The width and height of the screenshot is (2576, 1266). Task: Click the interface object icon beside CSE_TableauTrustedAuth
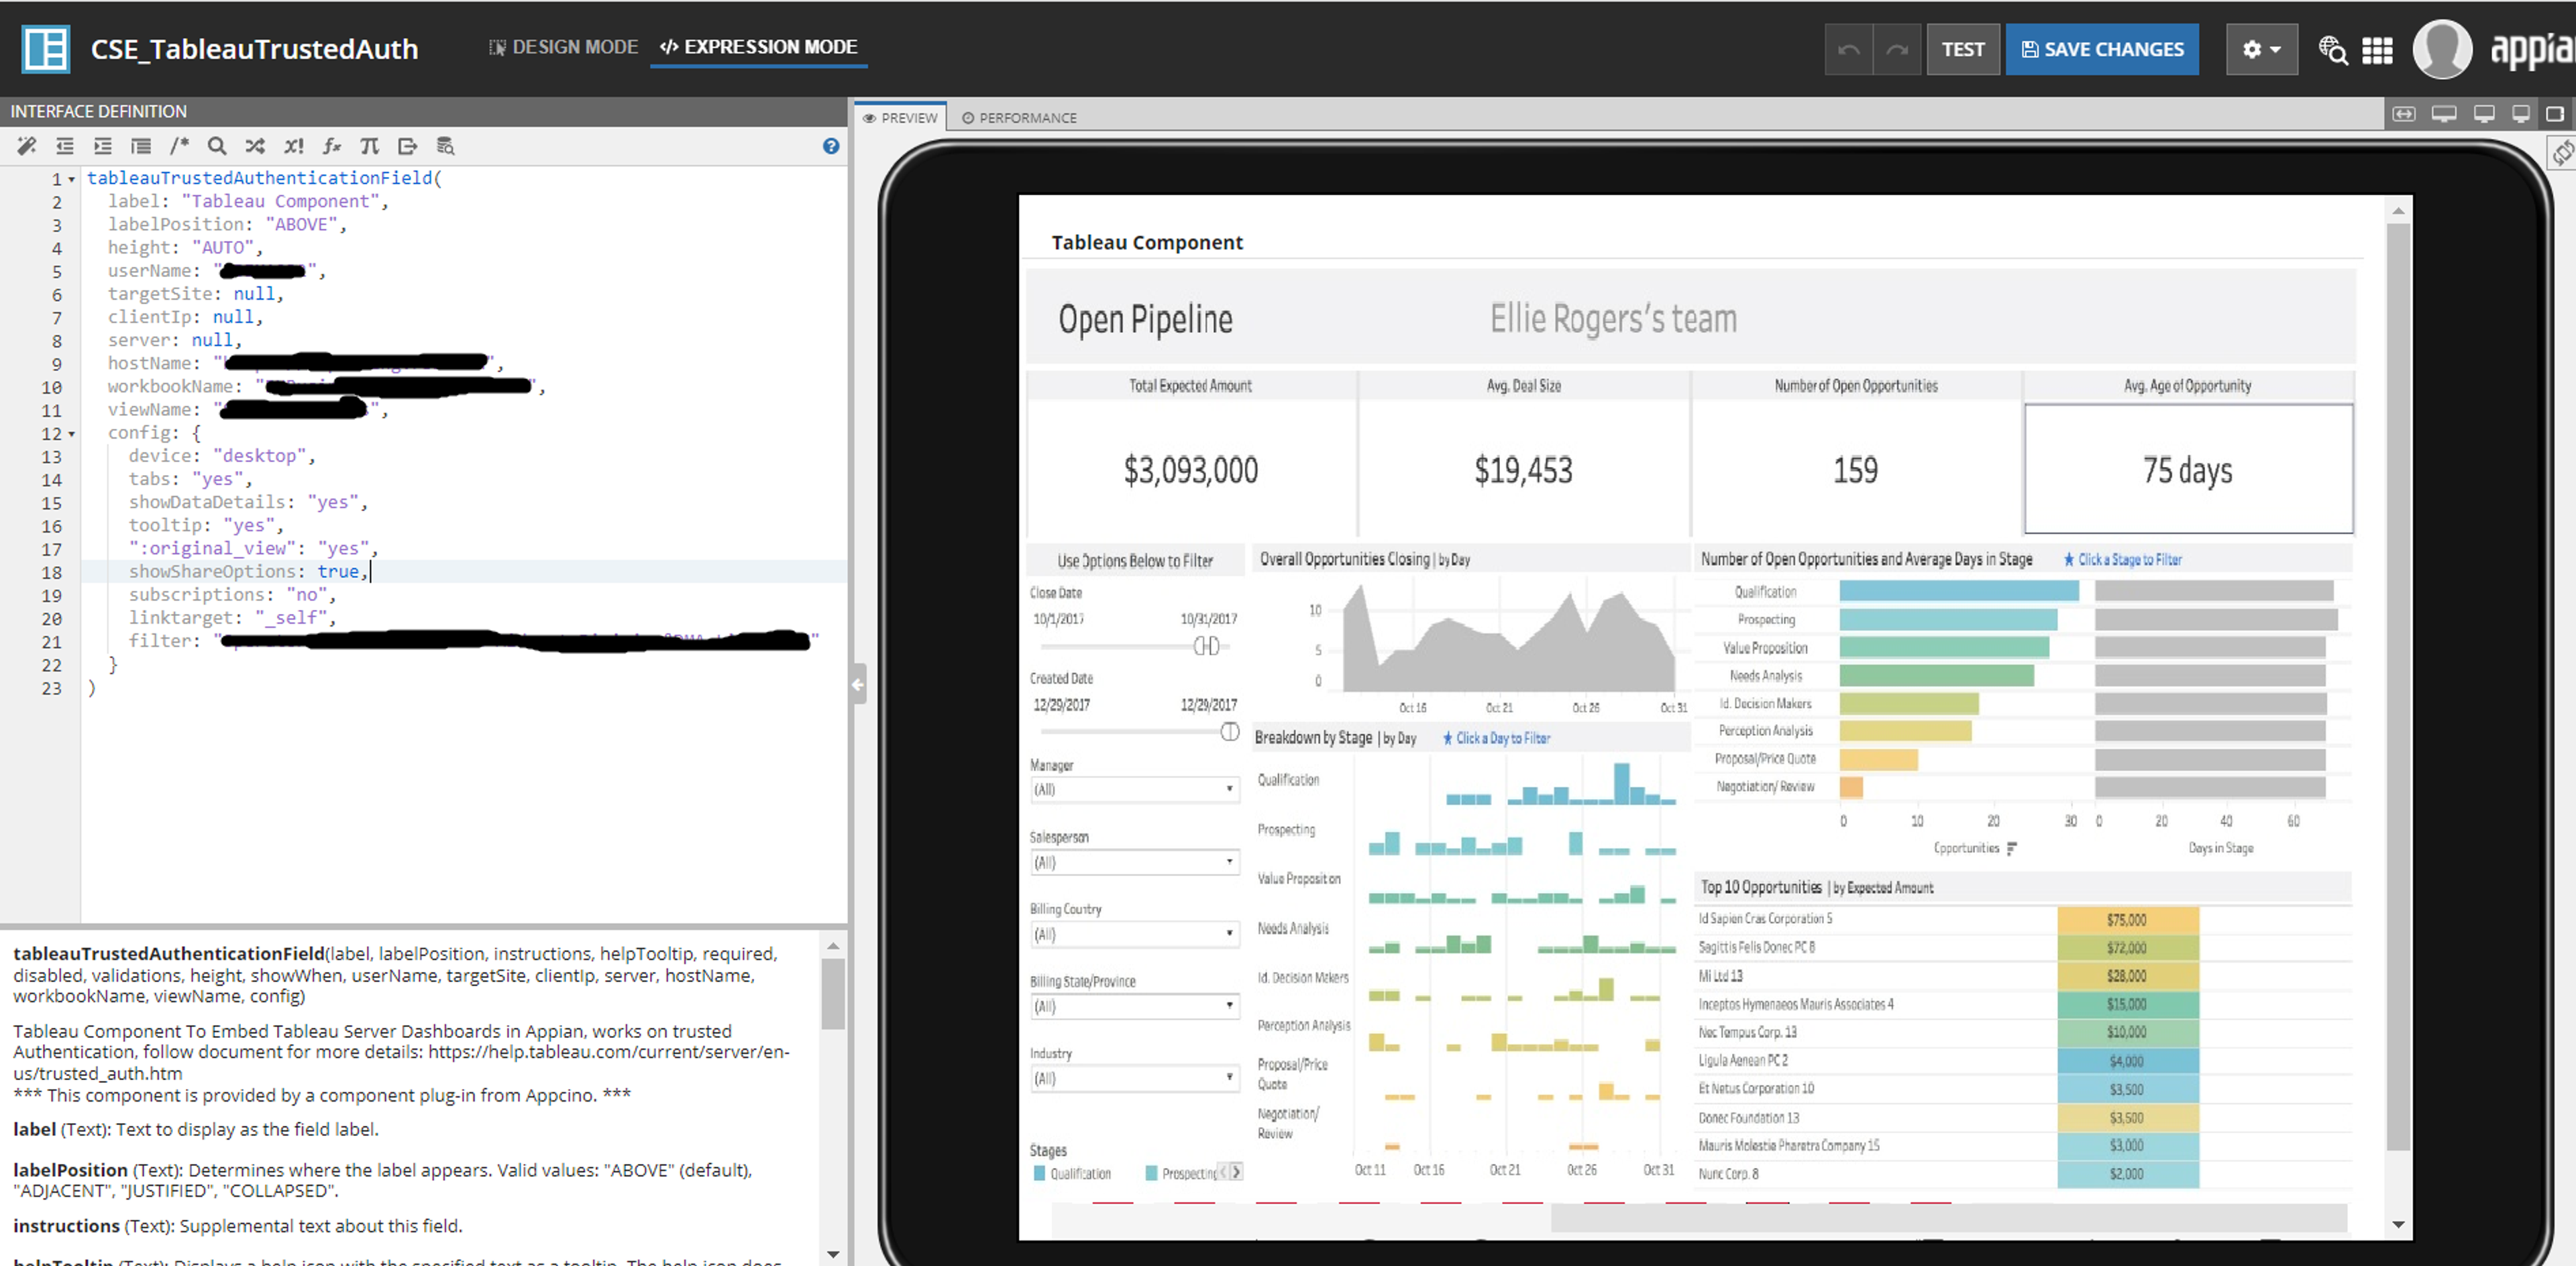pos(46,49)
